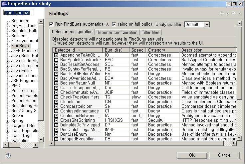Select PMD in the properties tree
Viewport: 245px width, 164px height.
click(16, 85)
